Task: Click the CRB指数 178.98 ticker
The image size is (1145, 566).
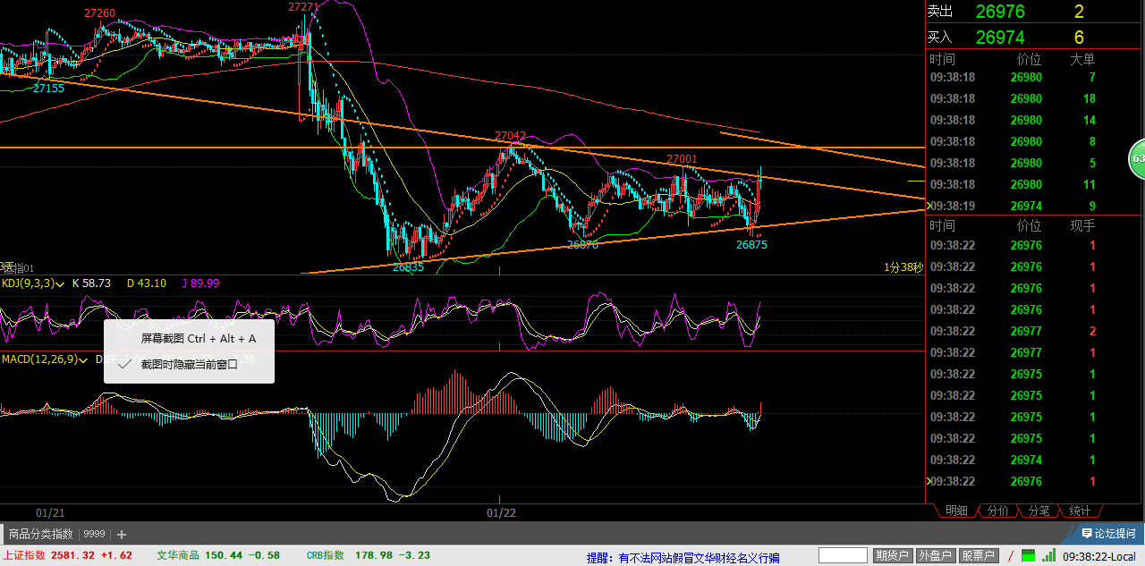Action: tap(368, 555)
